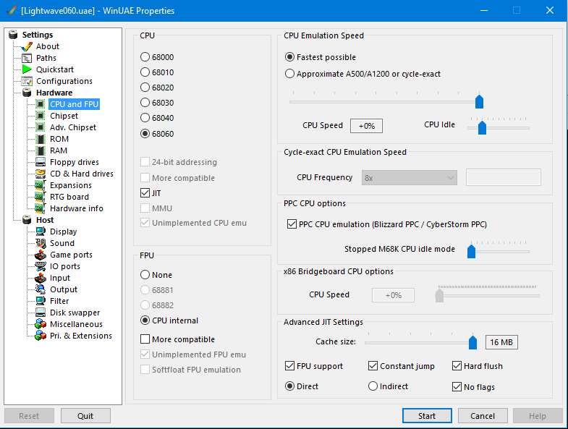Go to the Display settings page
This screenshot has height=429, width=568.
(64, 232)
